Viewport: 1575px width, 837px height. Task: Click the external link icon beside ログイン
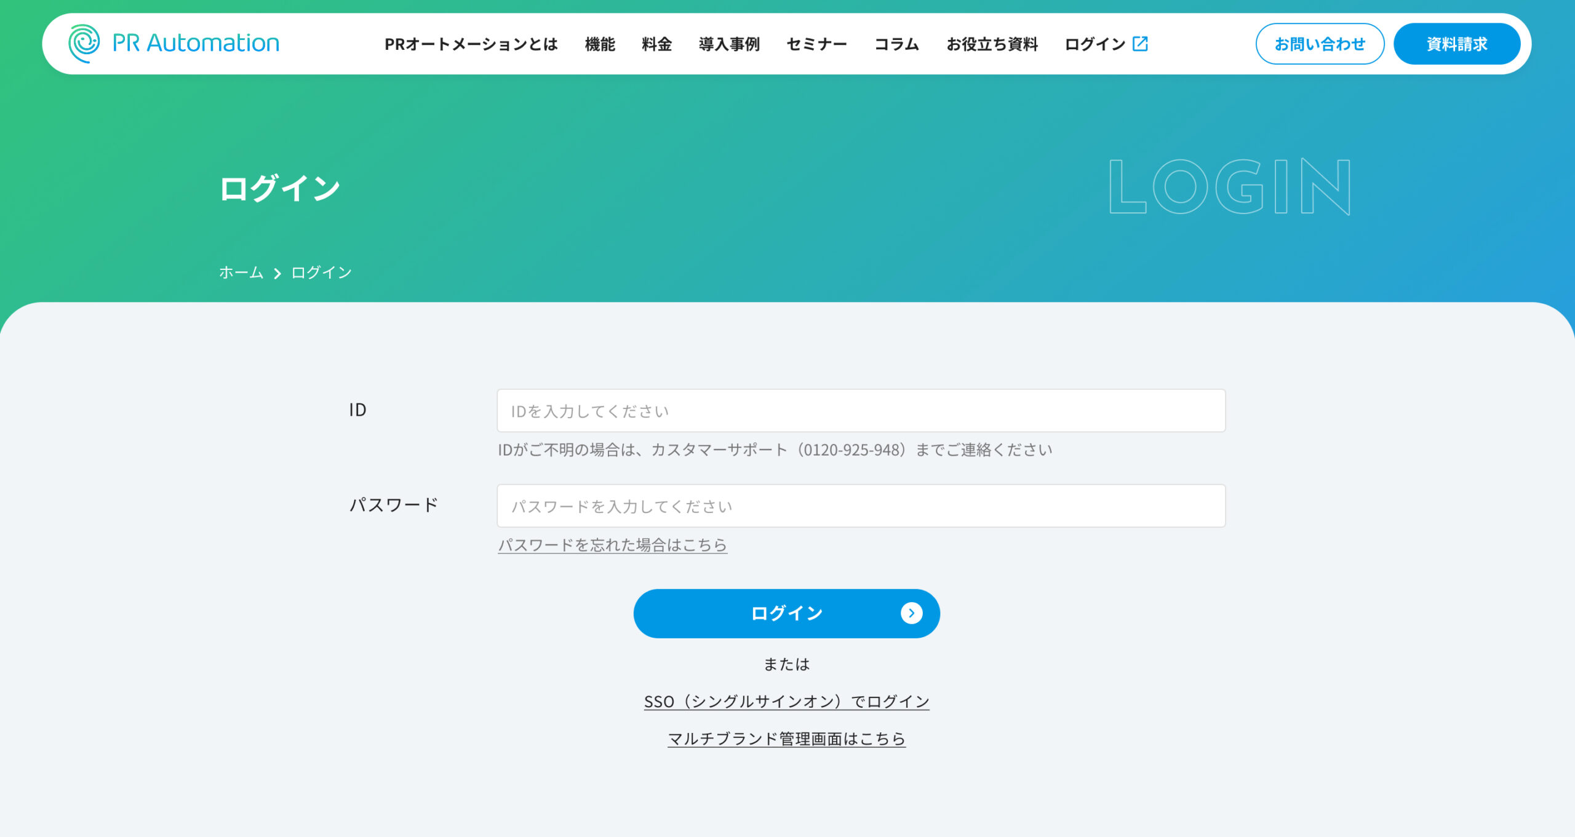(x=1140, y=44)
